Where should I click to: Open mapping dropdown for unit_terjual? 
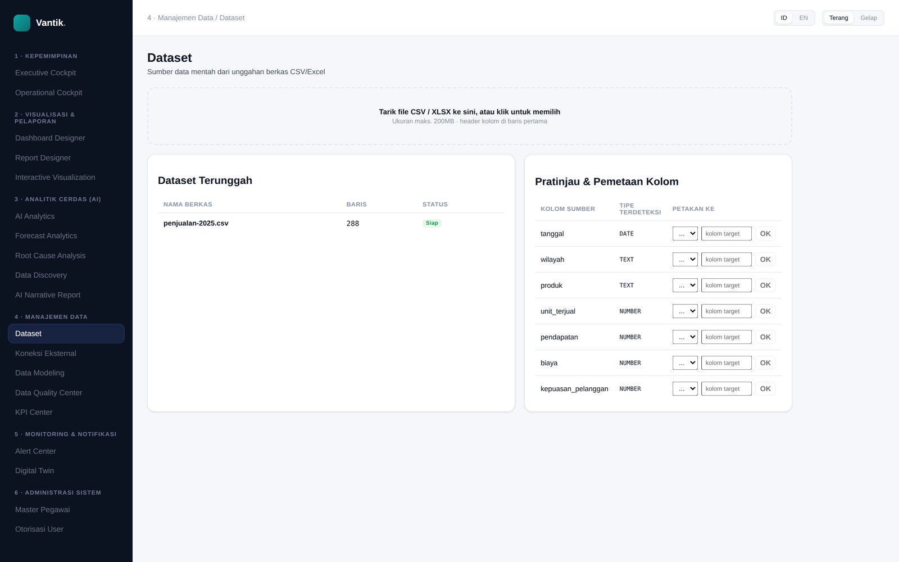tap(685, 311)
